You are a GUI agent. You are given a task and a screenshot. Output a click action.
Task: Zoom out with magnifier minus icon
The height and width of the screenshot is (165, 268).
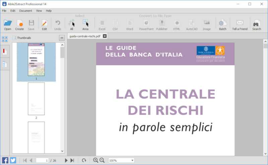[x=102, y=160]
